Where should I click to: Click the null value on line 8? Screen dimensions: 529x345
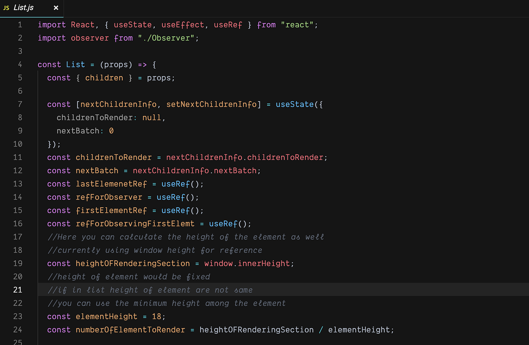pyautogui.click(x=152, y=117)
